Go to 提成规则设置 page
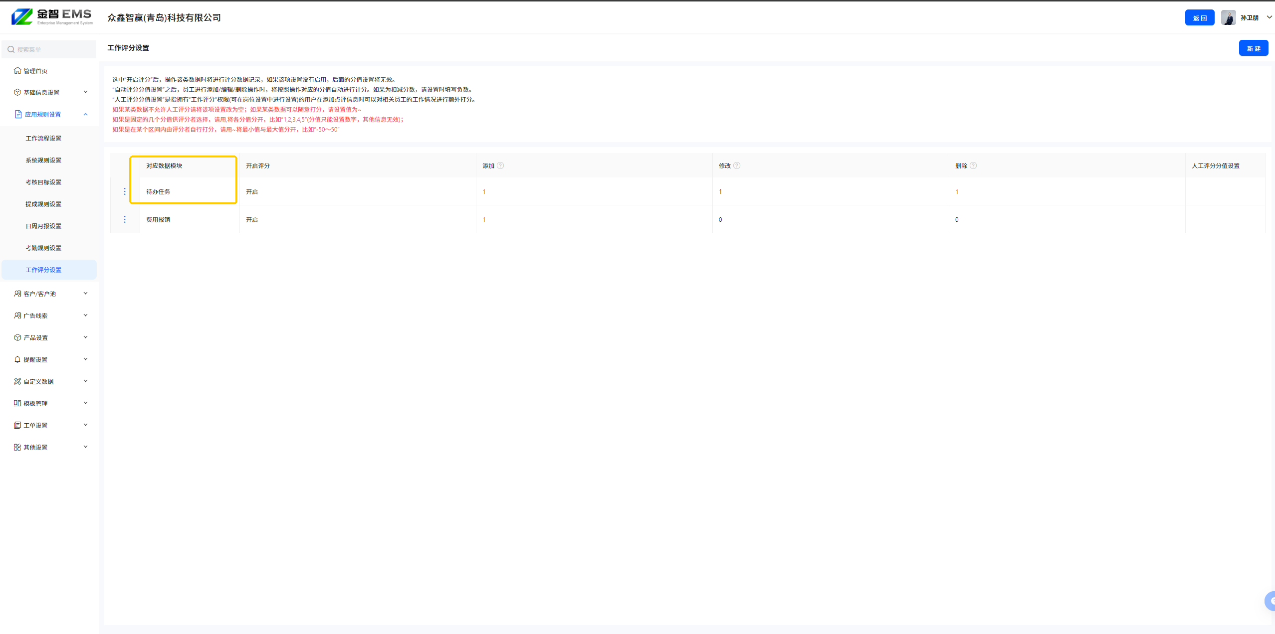The width and height of the screenshot is (1275, 634). pyautogui.click(x=44, y=204)
